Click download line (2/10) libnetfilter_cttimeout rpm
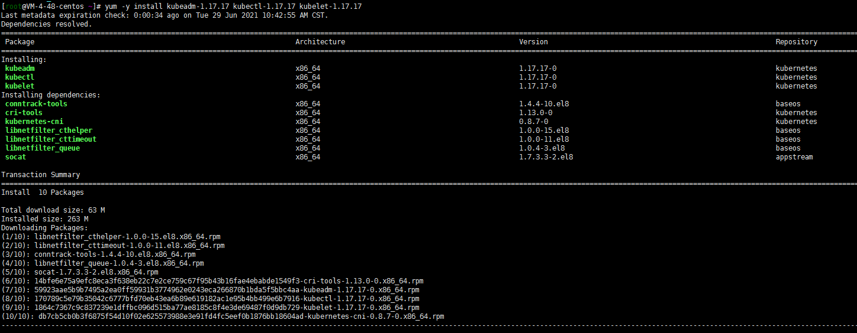This screenshot has height=333, width=857. 113,246
